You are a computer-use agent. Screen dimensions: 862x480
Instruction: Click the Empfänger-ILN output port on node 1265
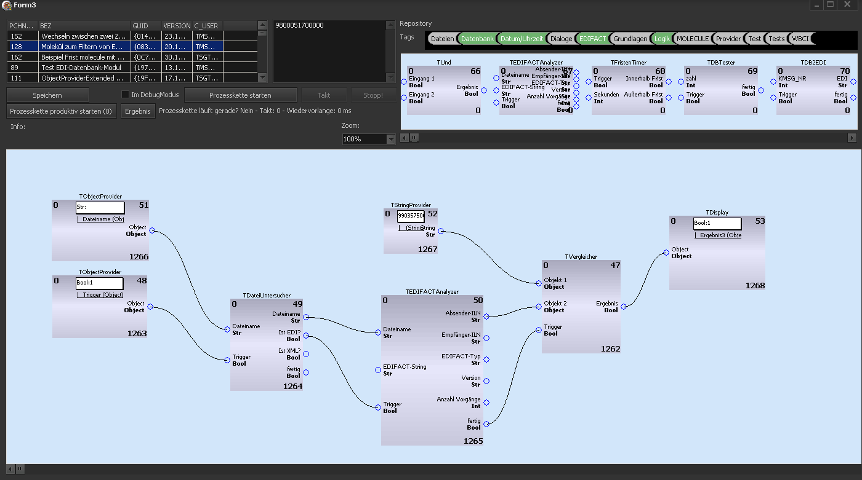[x=486, y=338]
